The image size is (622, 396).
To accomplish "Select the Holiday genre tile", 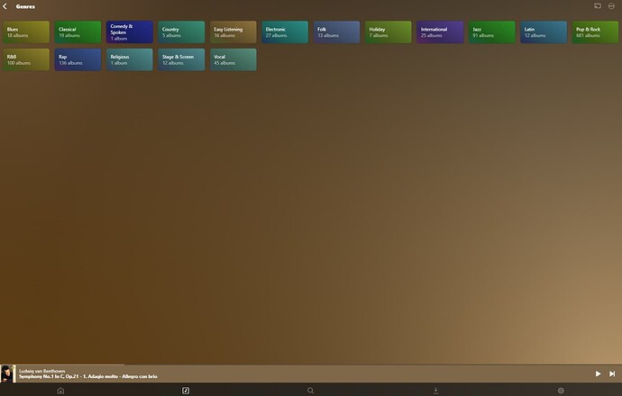I will [x=389, y=32].
